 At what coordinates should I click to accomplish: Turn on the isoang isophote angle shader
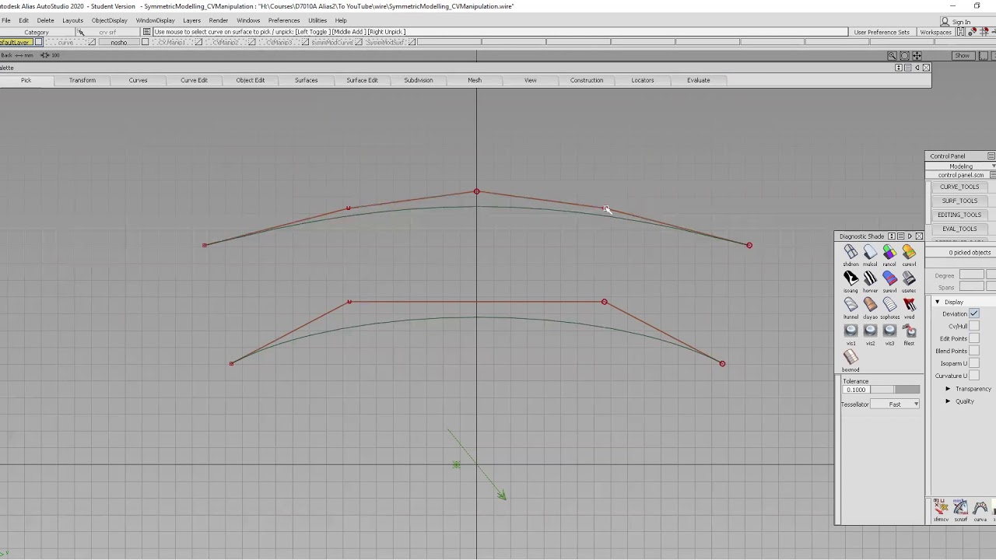pyautogui.click(x=850, y=279)
